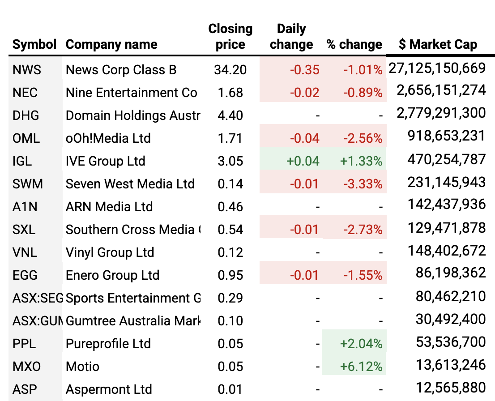The height and width of the screenshot is (401, 495).
Task: Select Southern Cross Media's -2.73% cell
Action: point(363,230)
